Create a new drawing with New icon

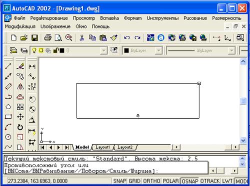point(13,38)
